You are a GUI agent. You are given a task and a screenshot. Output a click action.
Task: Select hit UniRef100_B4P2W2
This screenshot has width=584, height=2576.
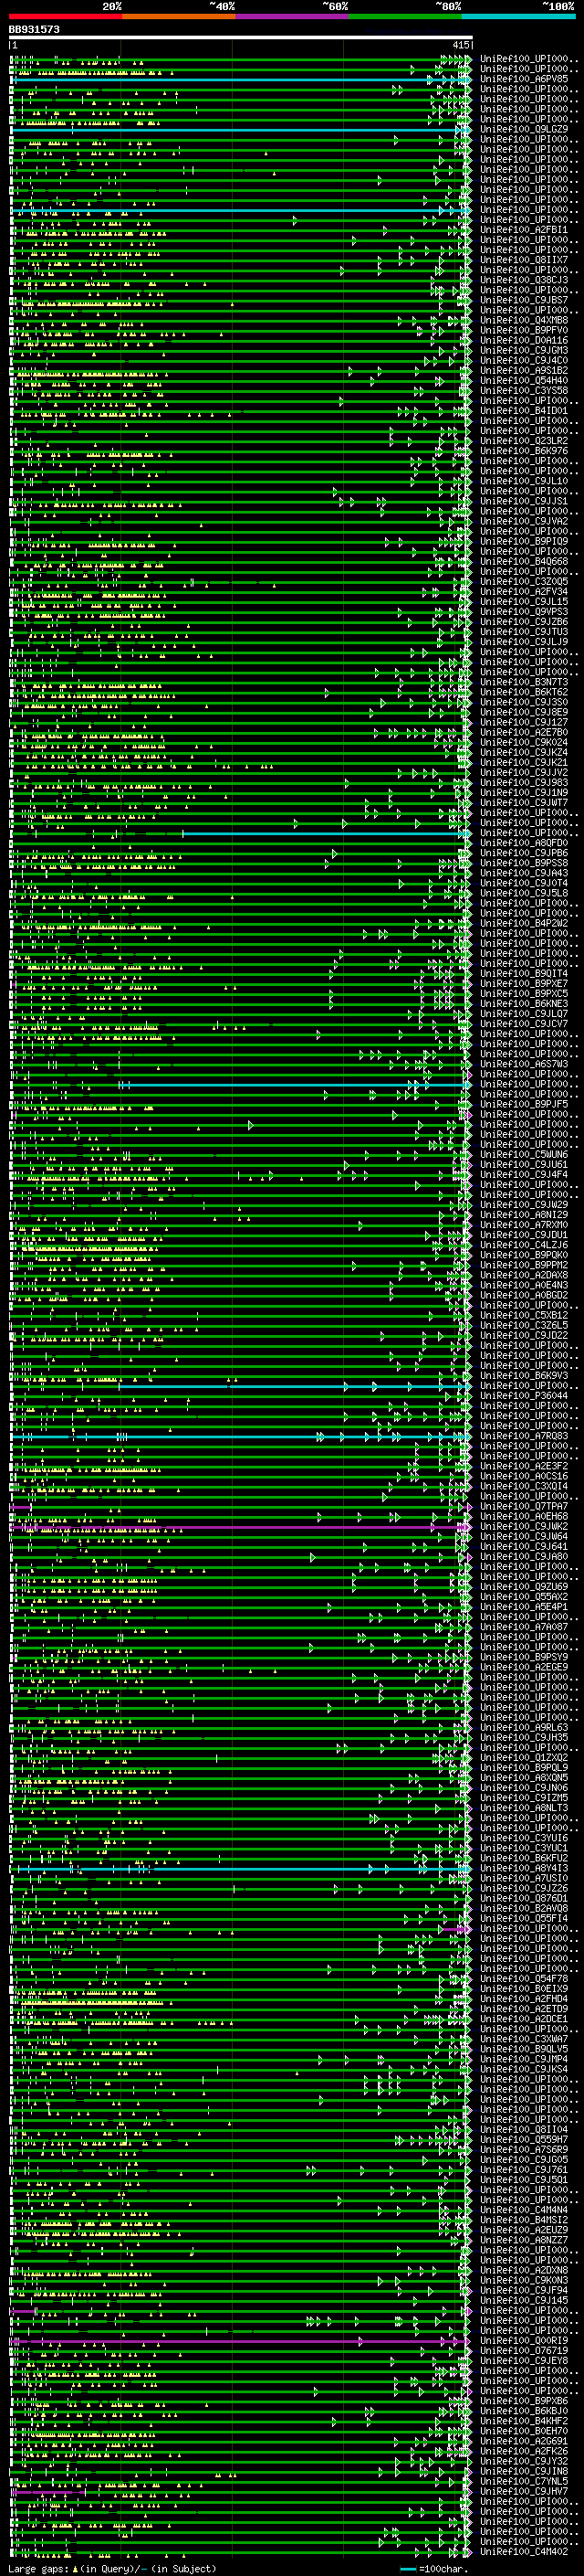tap(524, 923)
